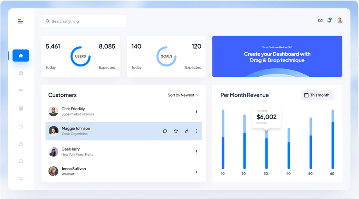The width and height of the screenshot is (359, 199).
Task: Edit Maggie Johnson with pencil icon
Action: pyautogui.click(x=187, y=131)
